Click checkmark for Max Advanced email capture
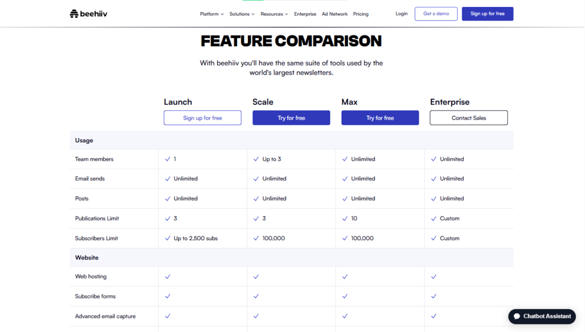 coord(344,316)
